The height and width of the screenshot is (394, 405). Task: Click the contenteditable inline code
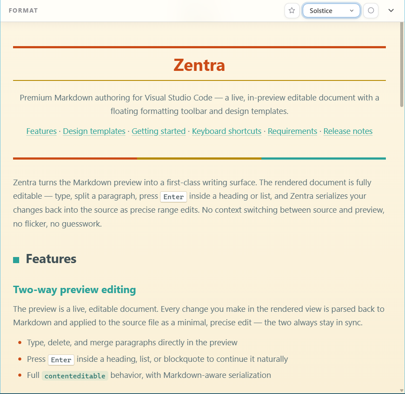point(75,376)
